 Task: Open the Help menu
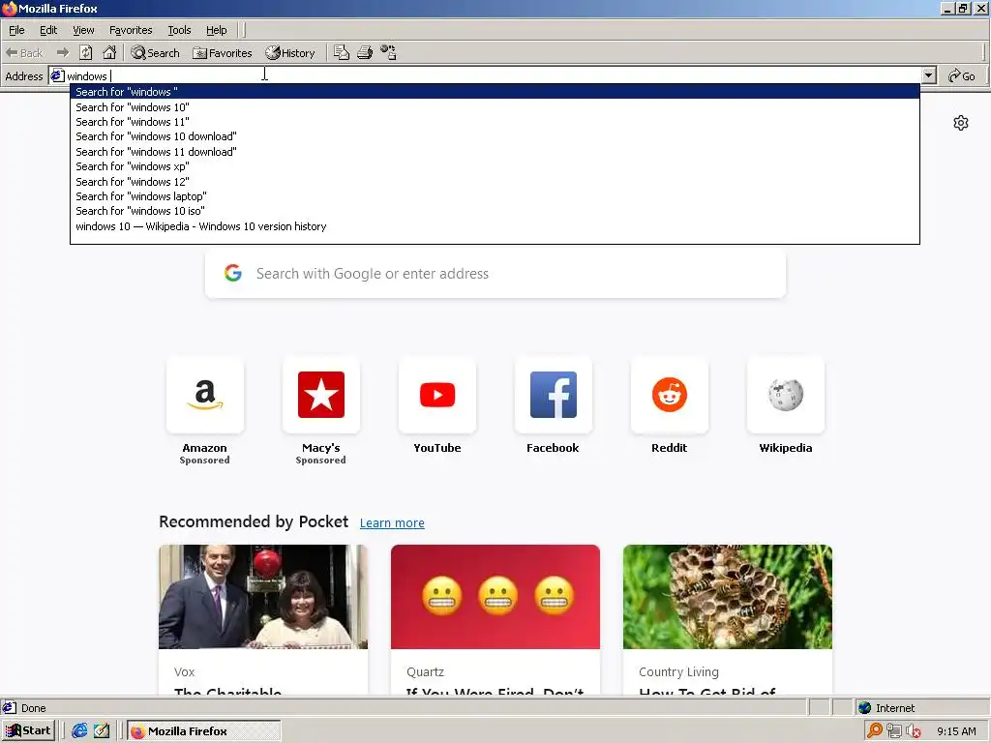click(216, 30)
